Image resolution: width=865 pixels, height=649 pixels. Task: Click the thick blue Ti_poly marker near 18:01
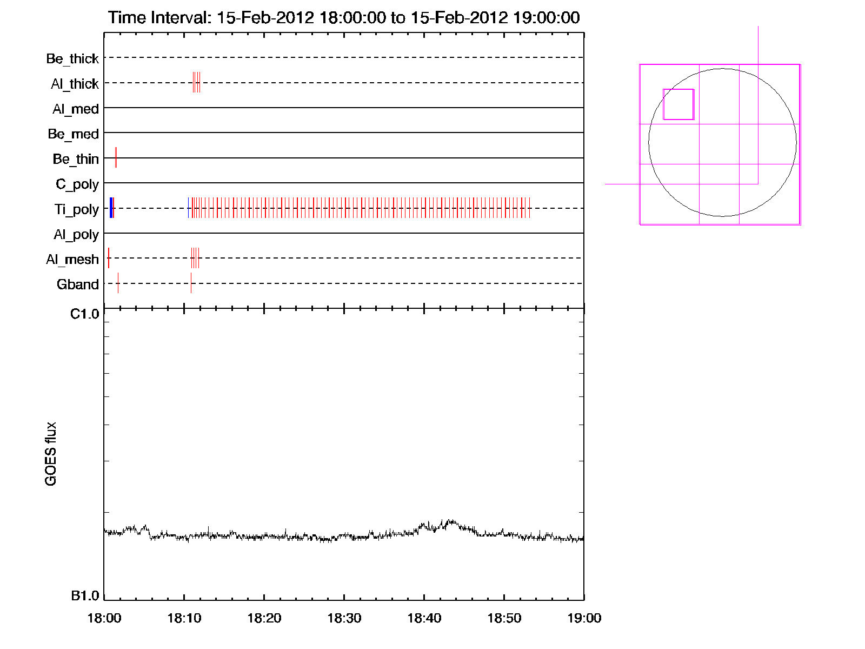pos(111,208)
